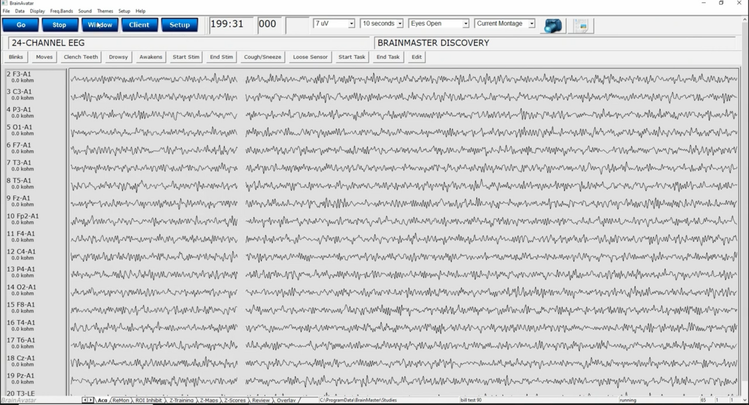The height and width of the screenshot is (405, 749).
Task: Mark a Clench Teeth event
Action: [81, 57]
